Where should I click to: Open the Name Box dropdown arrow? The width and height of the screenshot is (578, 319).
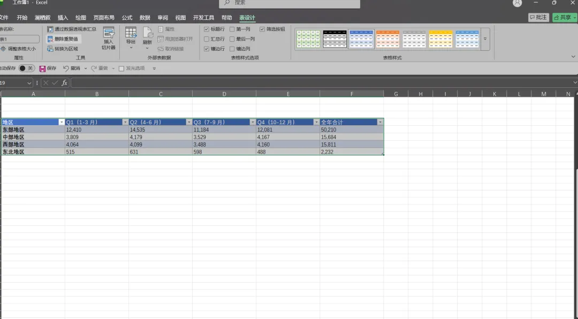29,83
